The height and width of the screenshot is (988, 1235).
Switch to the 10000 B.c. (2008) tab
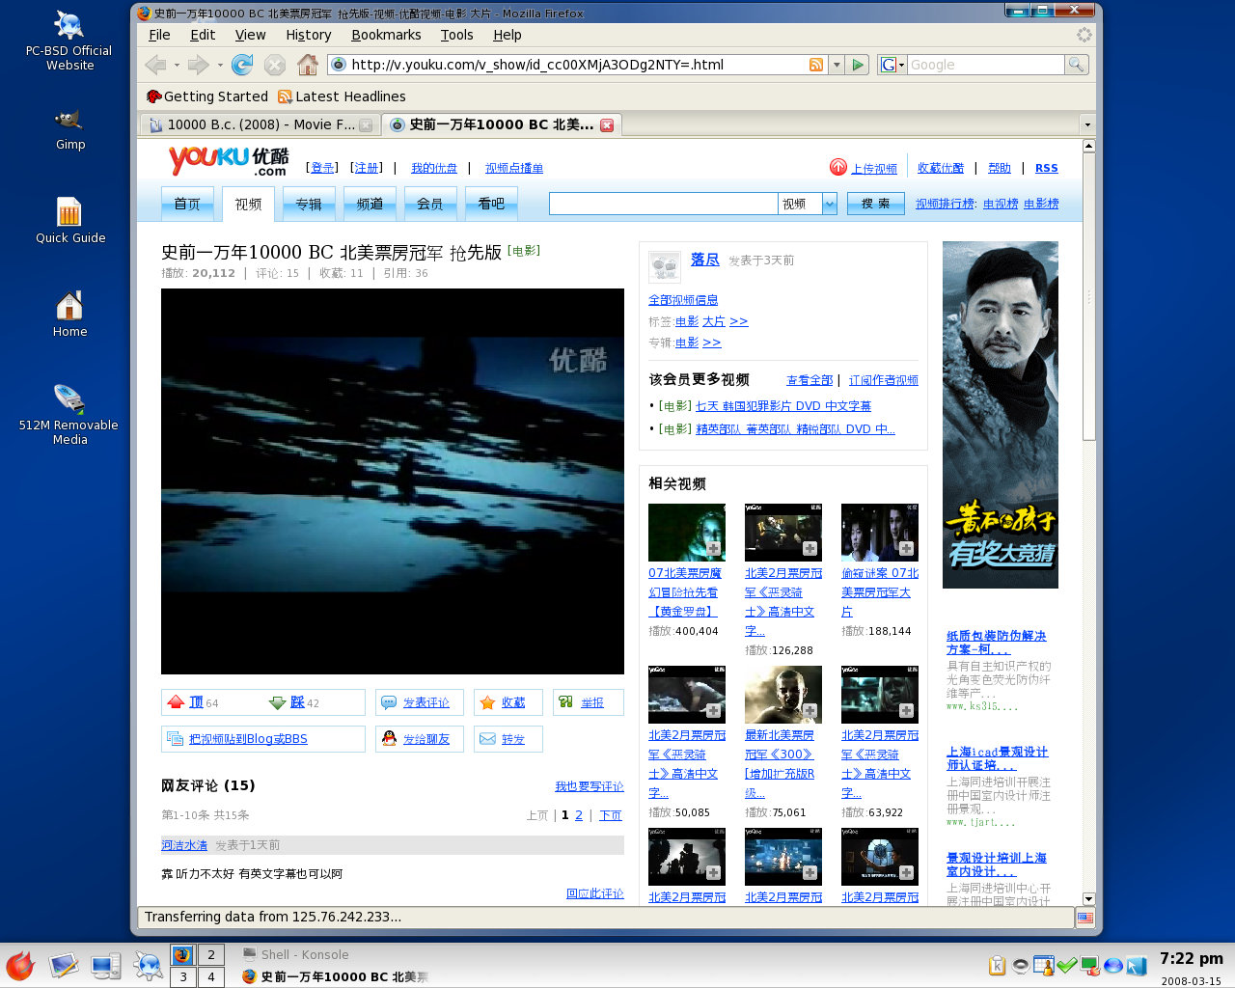click(x=260, y=124)
